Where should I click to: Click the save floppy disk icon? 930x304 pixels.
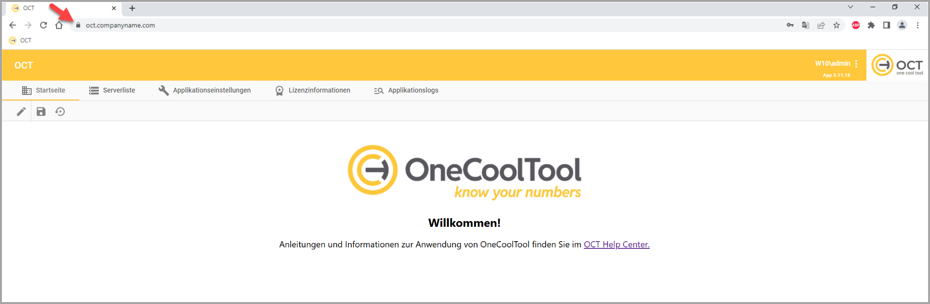click(41, 112)
